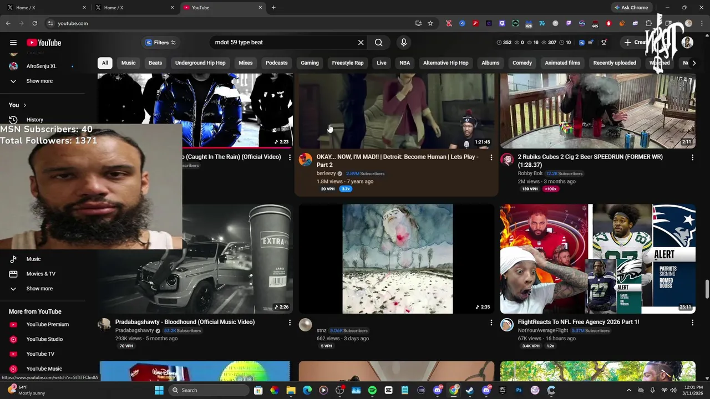Screen dimensions: 710x399
Task: Open options menu for FlightReacts video
Action: [692, 322]
